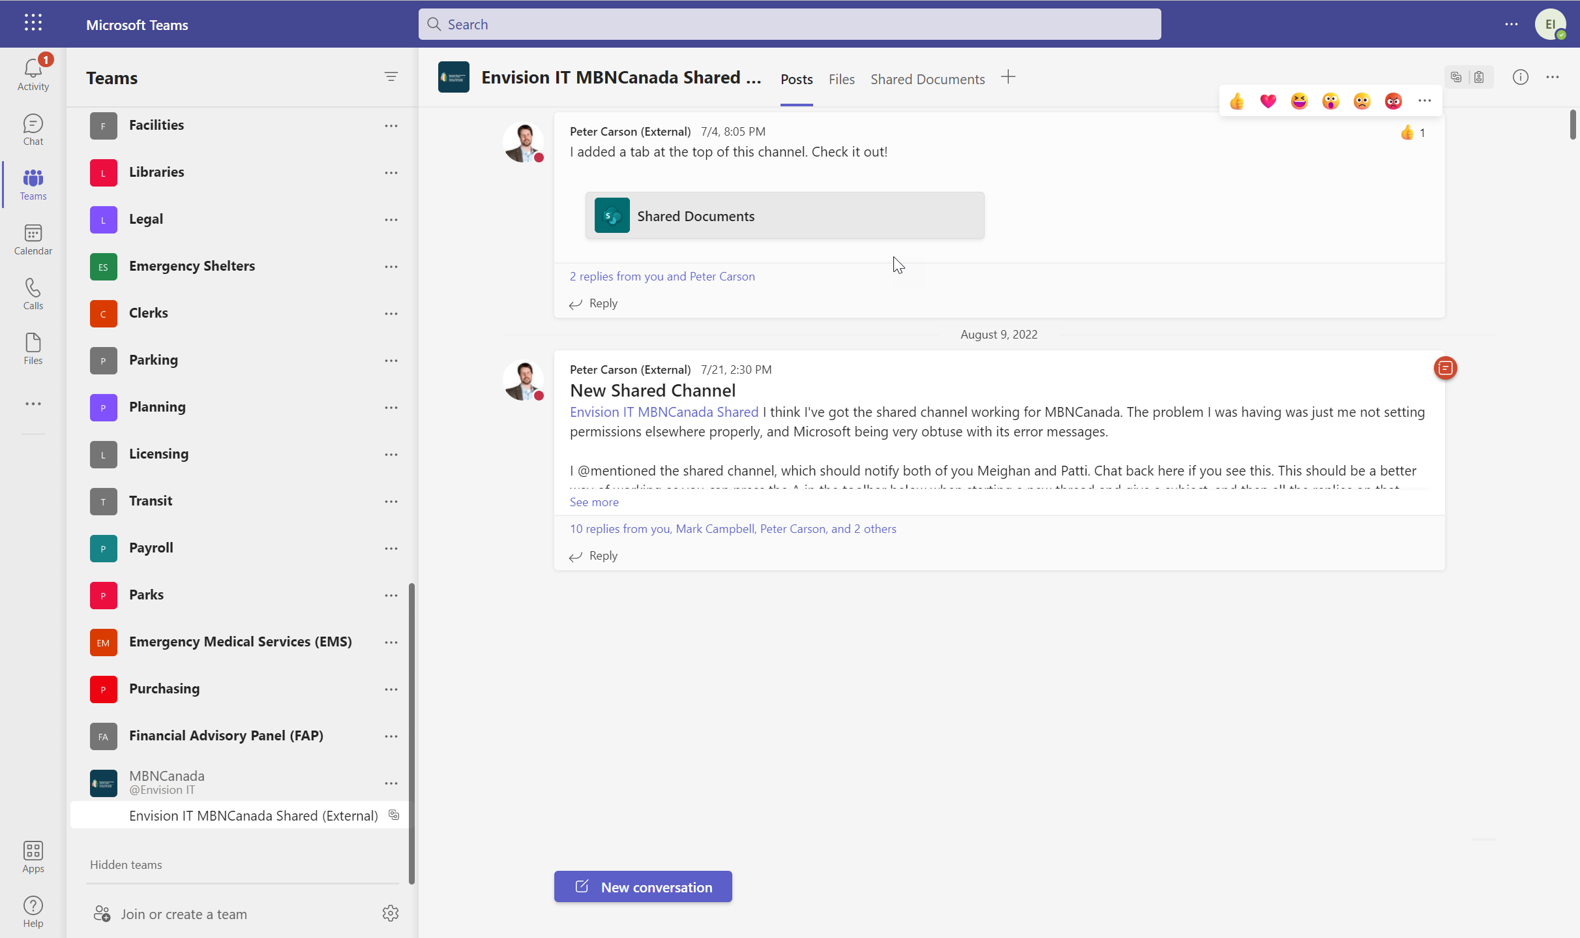Click Join or create a team
The width and height of the screenshot is (1580, 938).
click(x=171, y=914)
